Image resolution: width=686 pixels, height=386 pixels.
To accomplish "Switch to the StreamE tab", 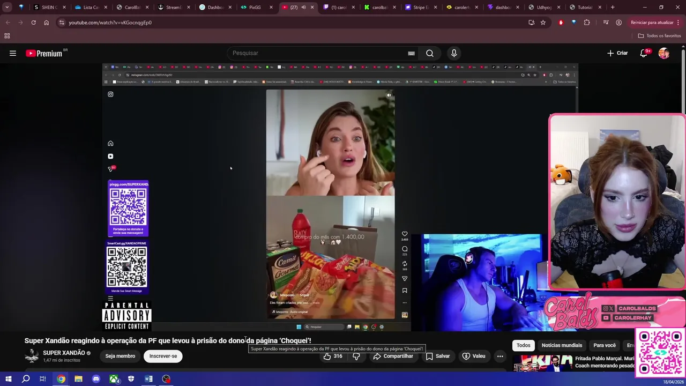I will pyautogui.click(x=173, y=8).
